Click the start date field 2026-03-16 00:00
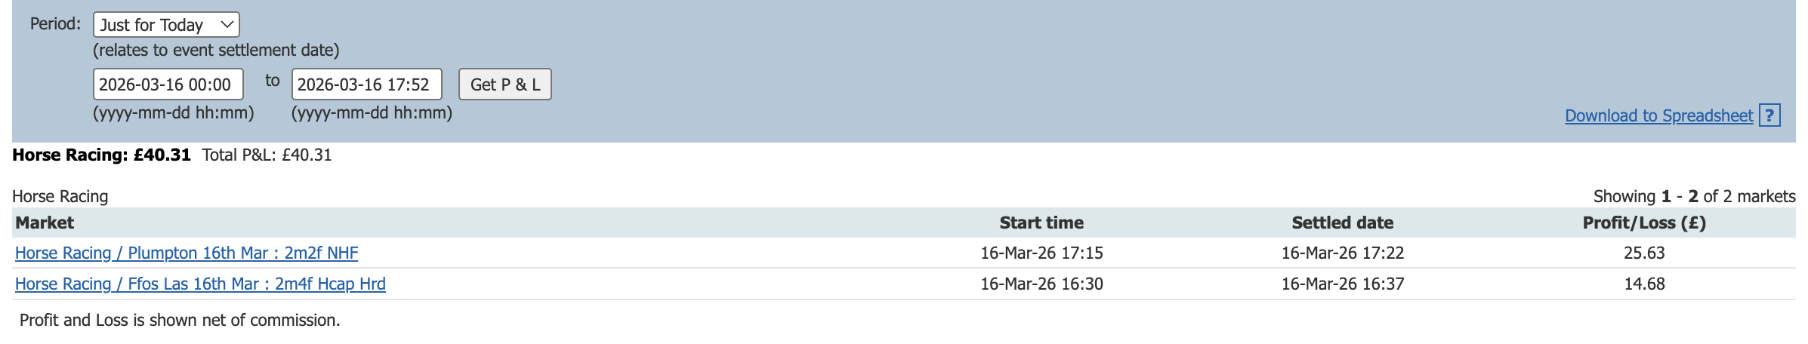 (168, 84)
